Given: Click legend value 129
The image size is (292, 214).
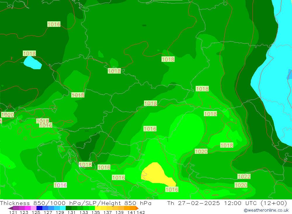Looking at the screenshot, I should tap(60, 212).
